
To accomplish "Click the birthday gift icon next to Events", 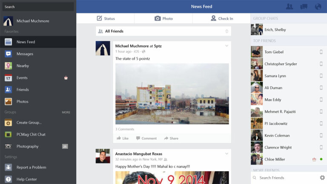I will (66, 78).
